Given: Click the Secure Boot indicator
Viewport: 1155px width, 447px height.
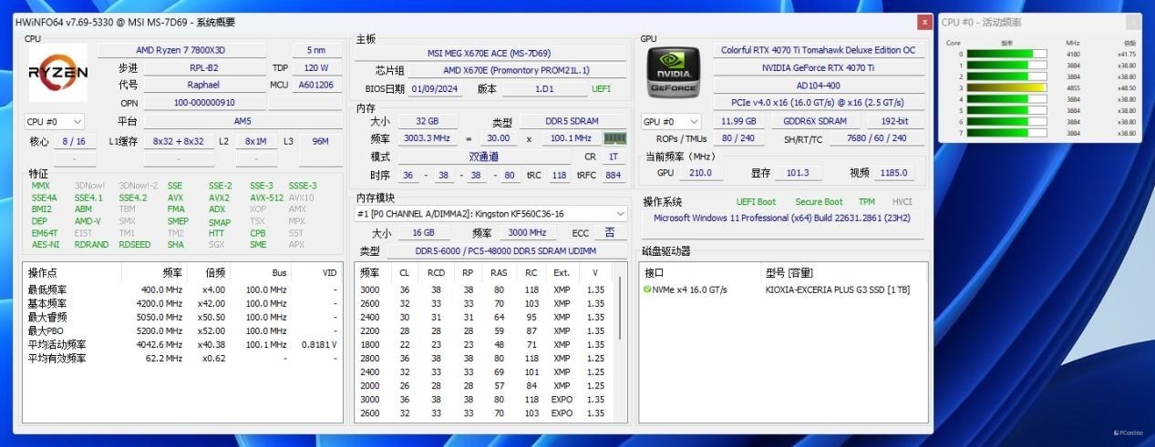Looking at the screenshot, I should (819, 202).
